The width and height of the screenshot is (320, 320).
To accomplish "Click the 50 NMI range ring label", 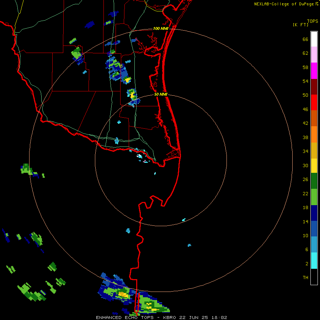I will click(x=161, y=94).
